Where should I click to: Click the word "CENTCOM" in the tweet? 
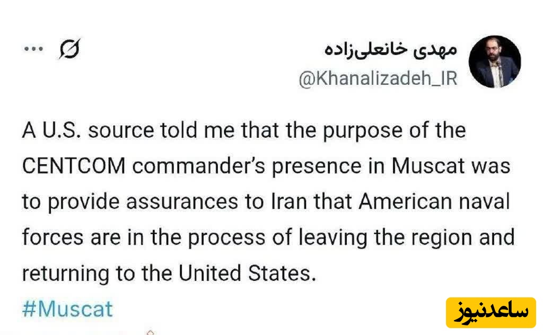[74, 166]
